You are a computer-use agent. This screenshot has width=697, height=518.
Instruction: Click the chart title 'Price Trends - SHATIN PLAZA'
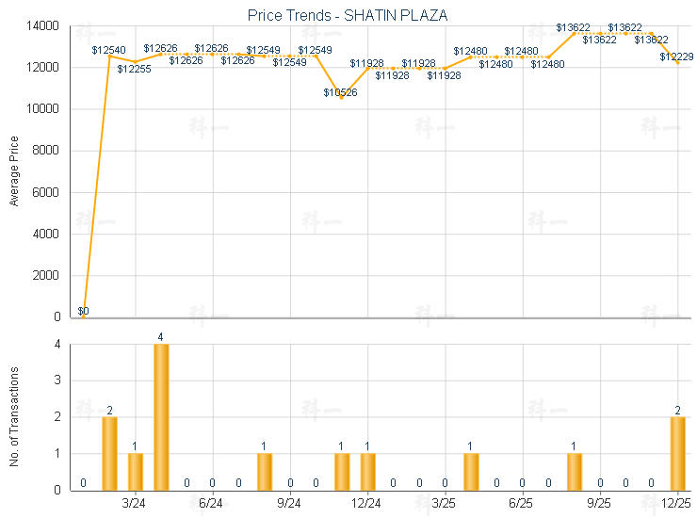click(348, 15)
